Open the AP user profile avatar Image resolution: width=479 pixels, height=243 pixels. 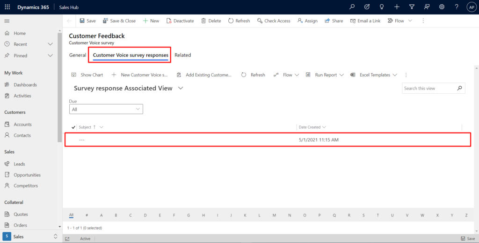(472, 7)
